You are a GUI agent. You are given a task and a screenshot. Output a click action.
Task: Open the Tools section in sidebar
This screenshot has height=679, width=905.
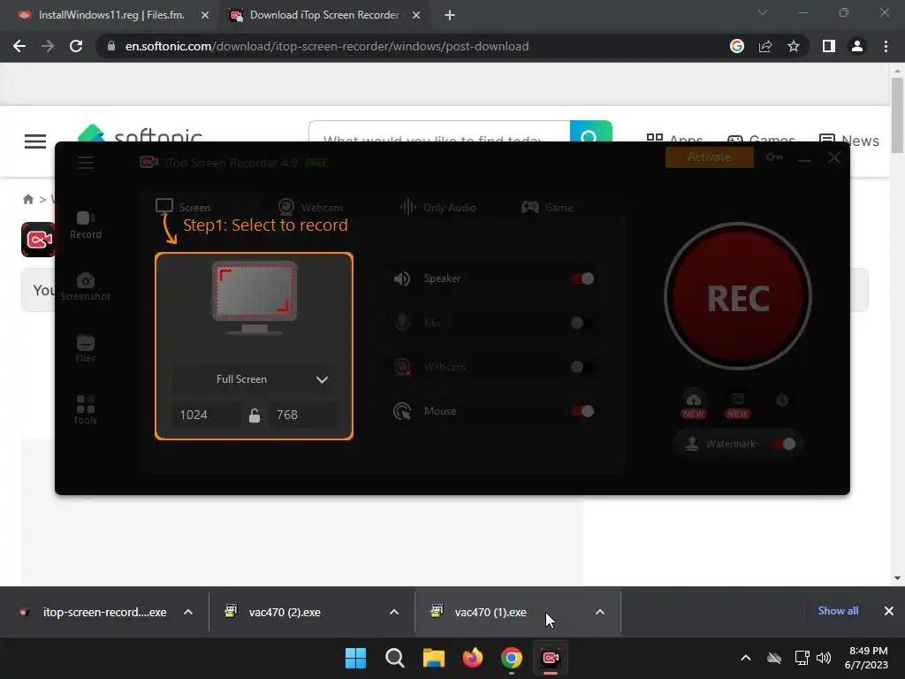tap(86, 410)
